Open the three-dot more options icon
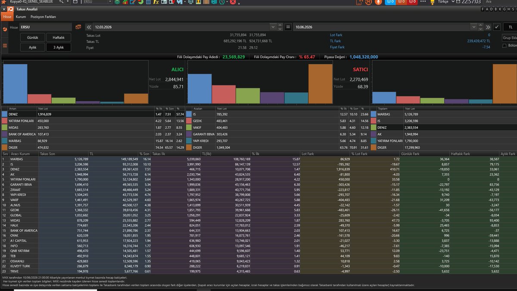Image resolution: width=517 pixels, height=291 pixels. 423,2
